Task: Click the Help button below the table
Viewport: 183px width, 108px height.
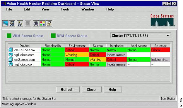Action: [x=113, y=89]
